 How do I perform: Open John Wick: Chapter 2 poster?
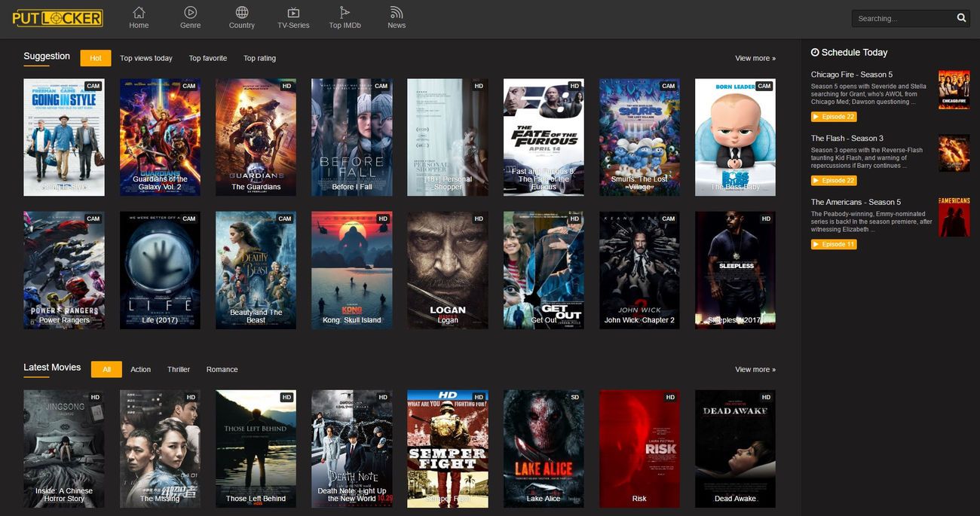pyautogui.click(x=639, y=270)
